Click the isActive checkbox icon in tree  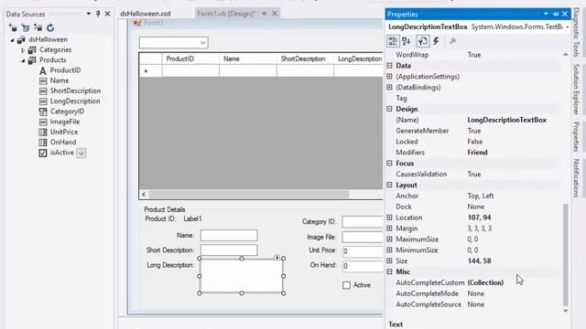(x=43, y=153)
